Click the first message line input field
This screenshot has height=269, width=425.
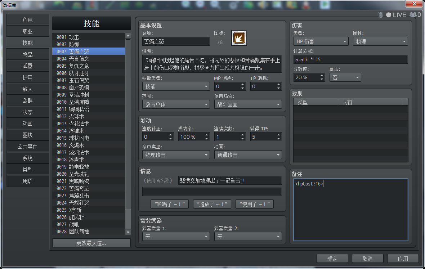(x=230, y=180)
